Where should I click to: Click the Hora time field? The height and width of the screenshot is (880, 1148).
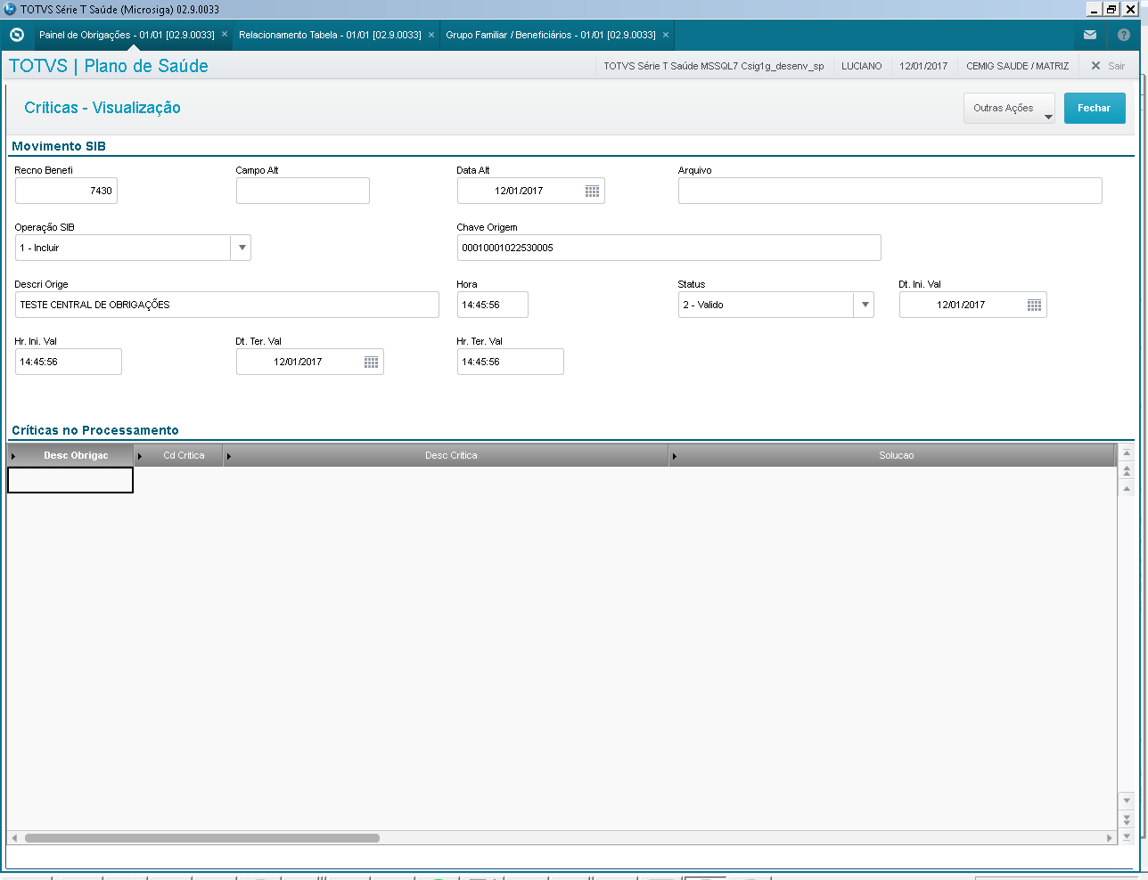[x=493, y=305]
